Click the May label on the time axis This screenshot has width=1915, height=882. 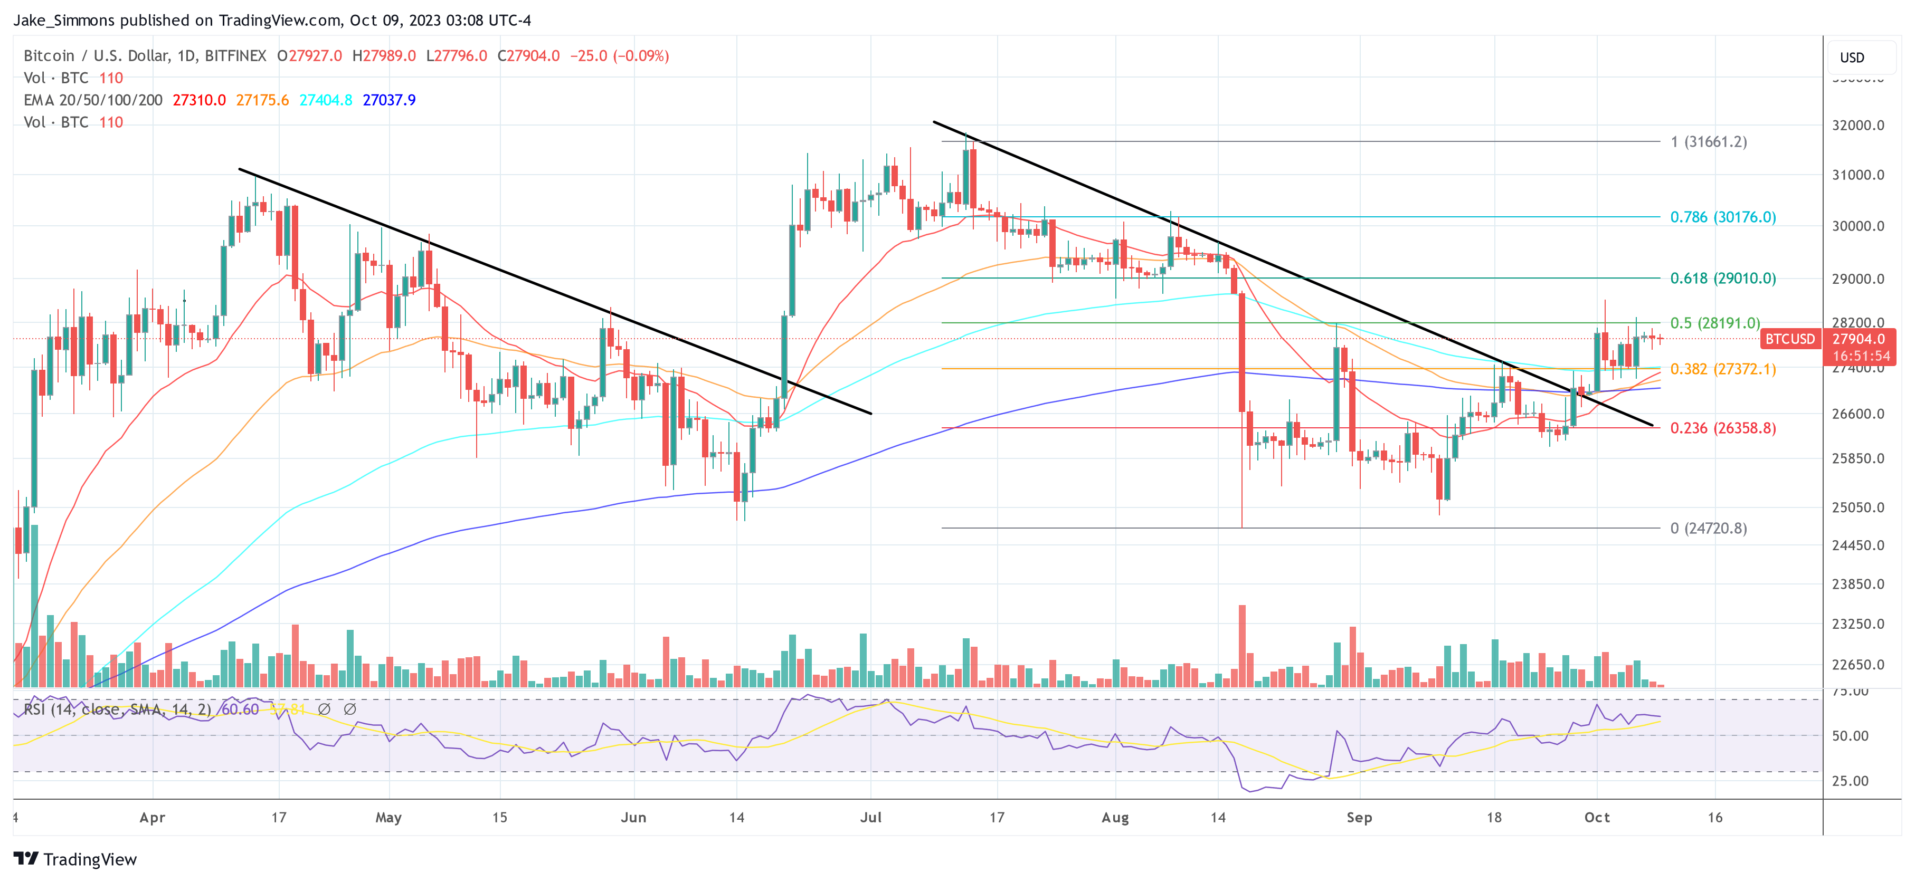(389, 817)
